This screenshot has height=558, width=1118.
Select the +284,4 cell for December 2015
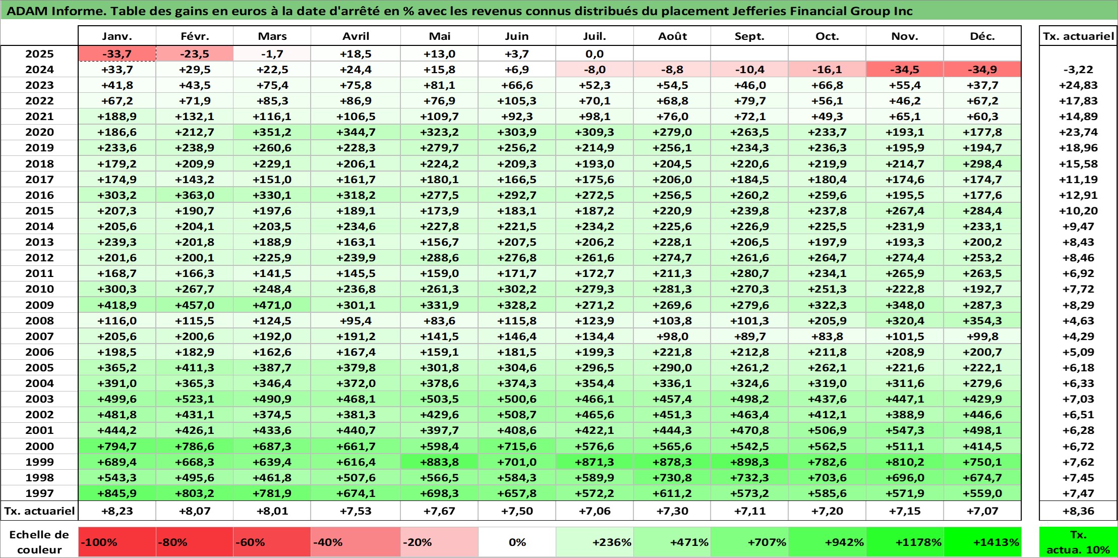tap(982, 210)
